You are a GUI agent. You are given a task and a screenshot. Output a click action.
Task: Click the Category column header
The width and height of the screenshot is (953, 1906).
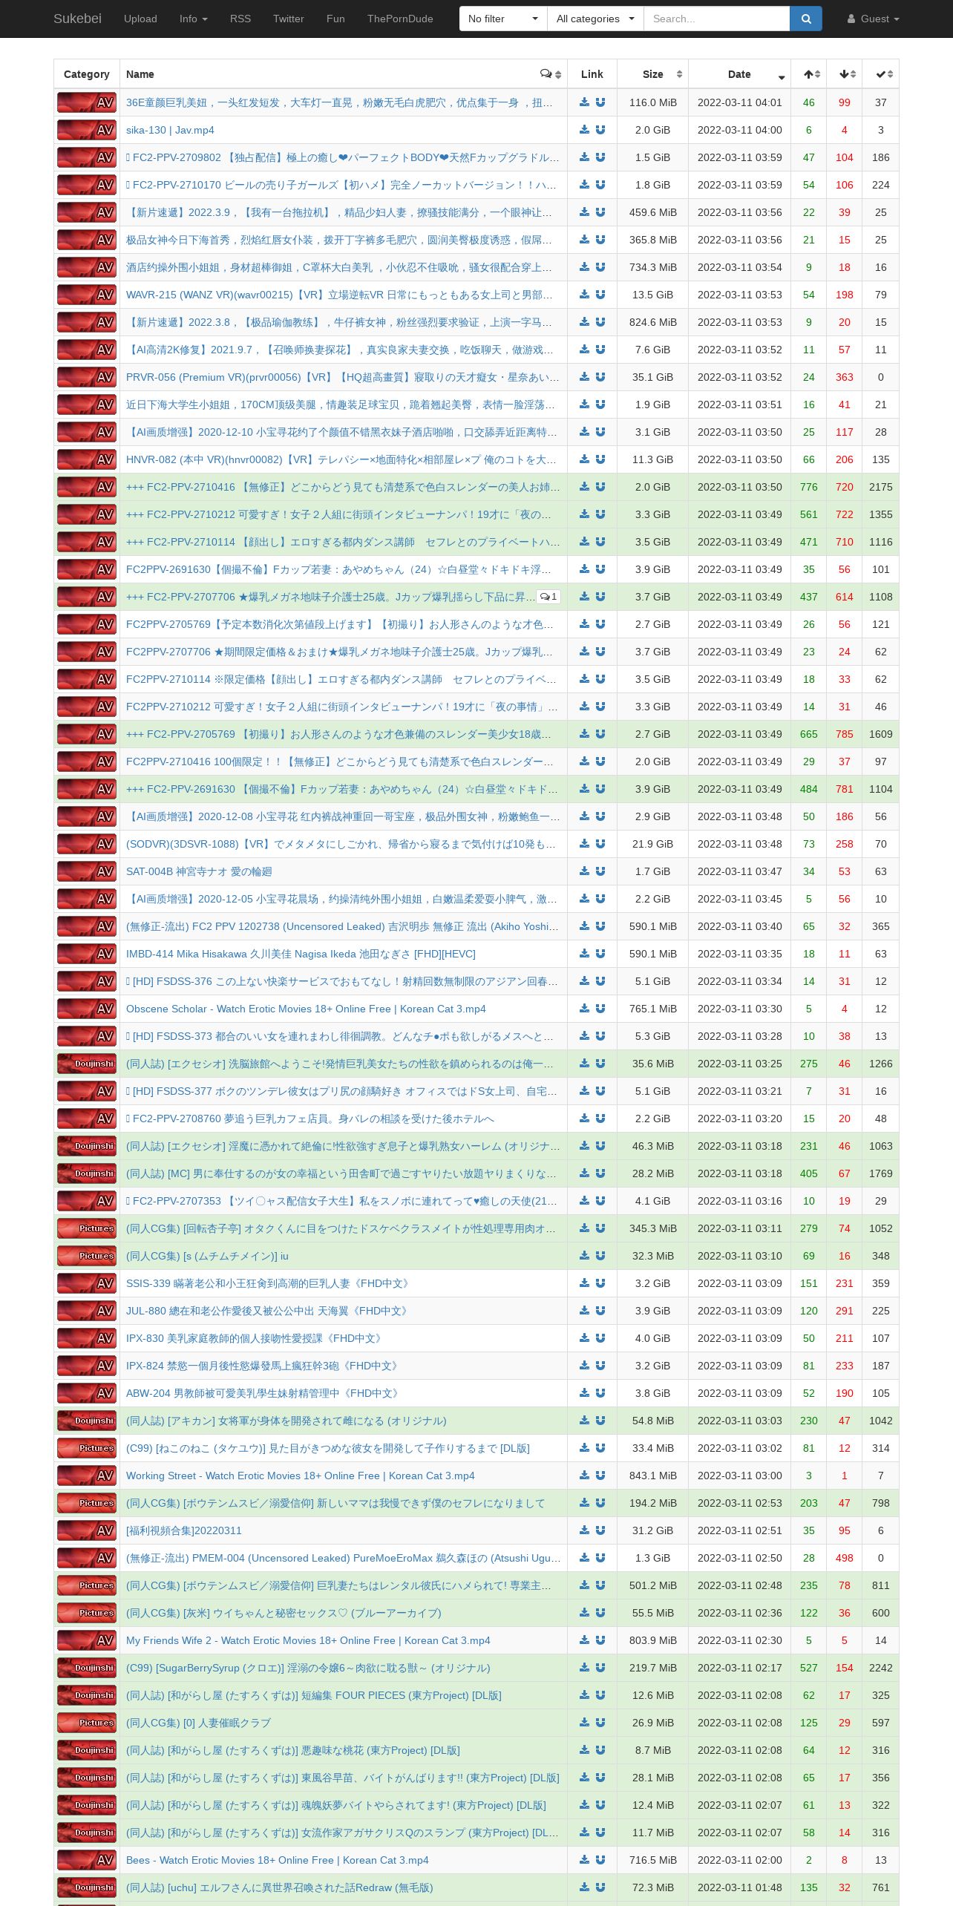87,74
